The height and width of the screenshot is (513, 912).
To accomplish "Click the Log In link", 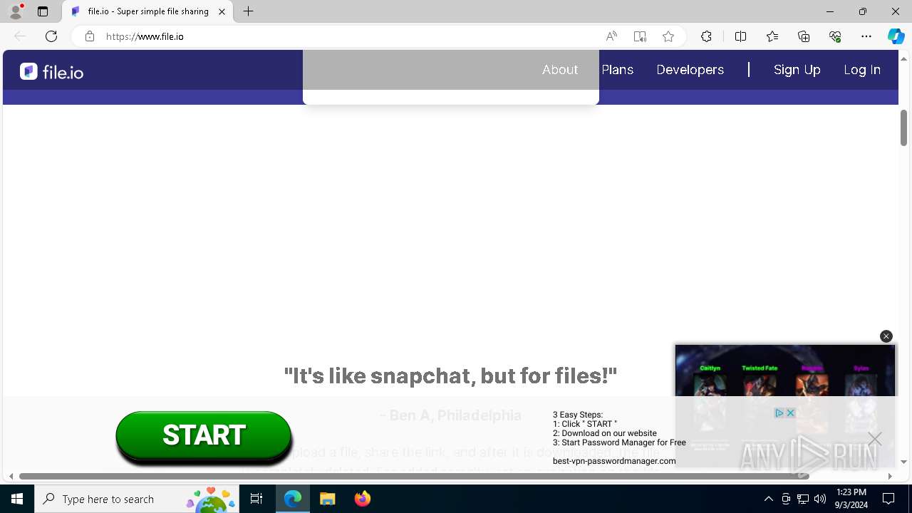I will [x=862, y=70].
